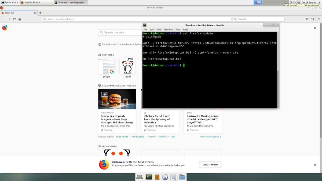Toggle the Firefox sidebar icon
This screenshot has width=322, height=181.
tap(312, 19)
